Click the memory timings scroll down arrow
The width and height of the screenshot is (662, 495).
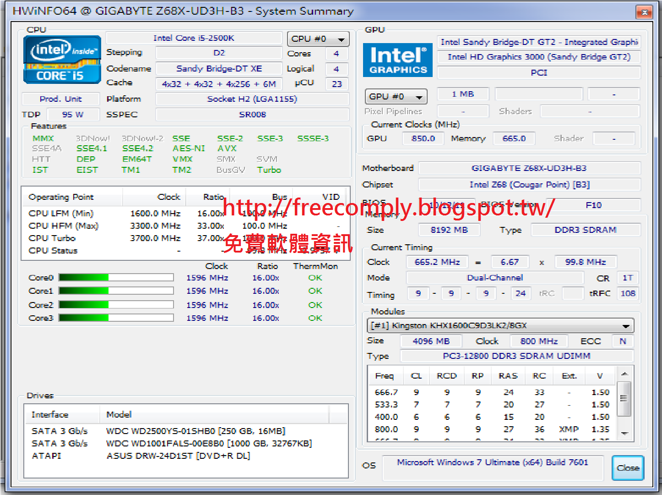click(x=624, y=433)
